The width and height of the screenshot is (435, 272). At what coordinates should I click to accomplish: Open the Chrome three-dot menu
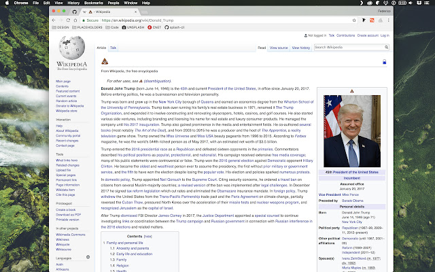(388, 20)
